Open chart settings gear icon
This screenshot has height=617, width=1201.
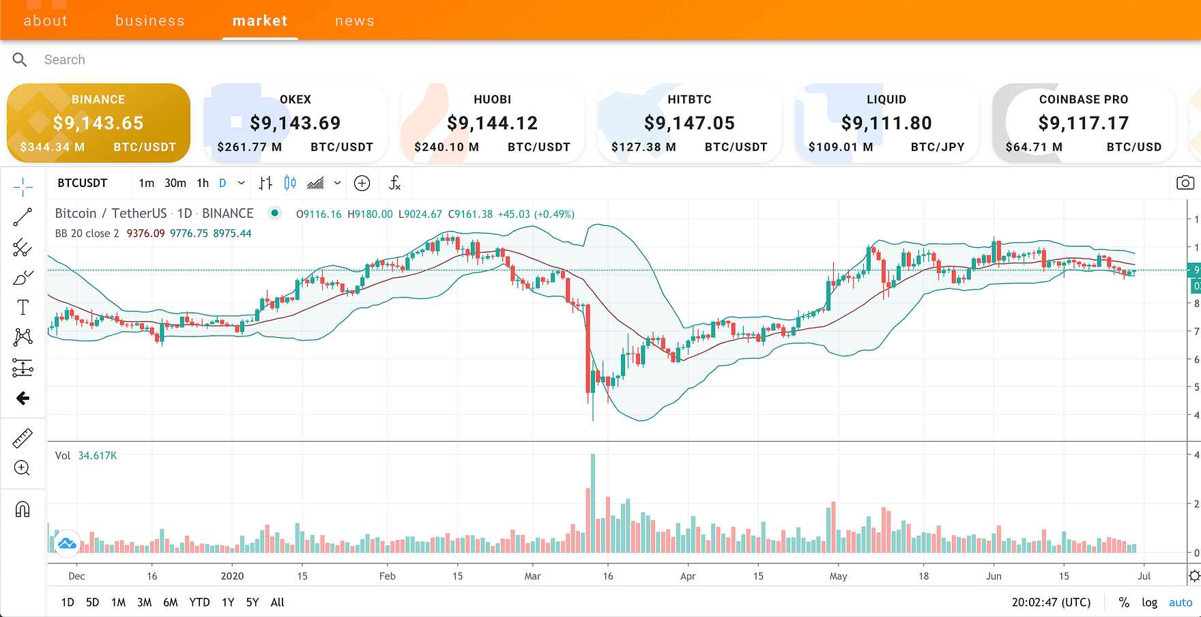(1194, 576)
